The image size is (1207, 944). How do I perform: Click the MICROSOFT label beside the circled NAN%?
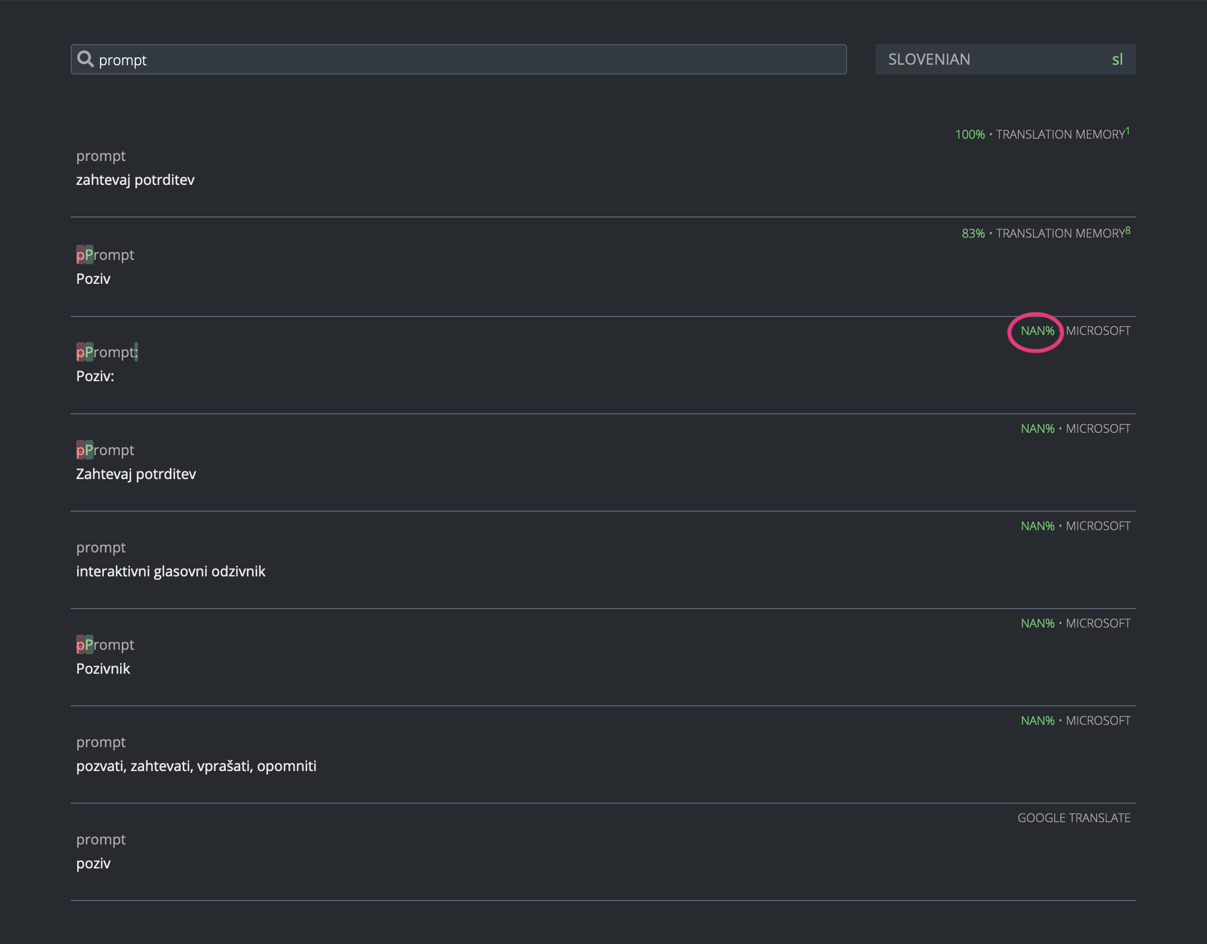[x=1097, y=331]
